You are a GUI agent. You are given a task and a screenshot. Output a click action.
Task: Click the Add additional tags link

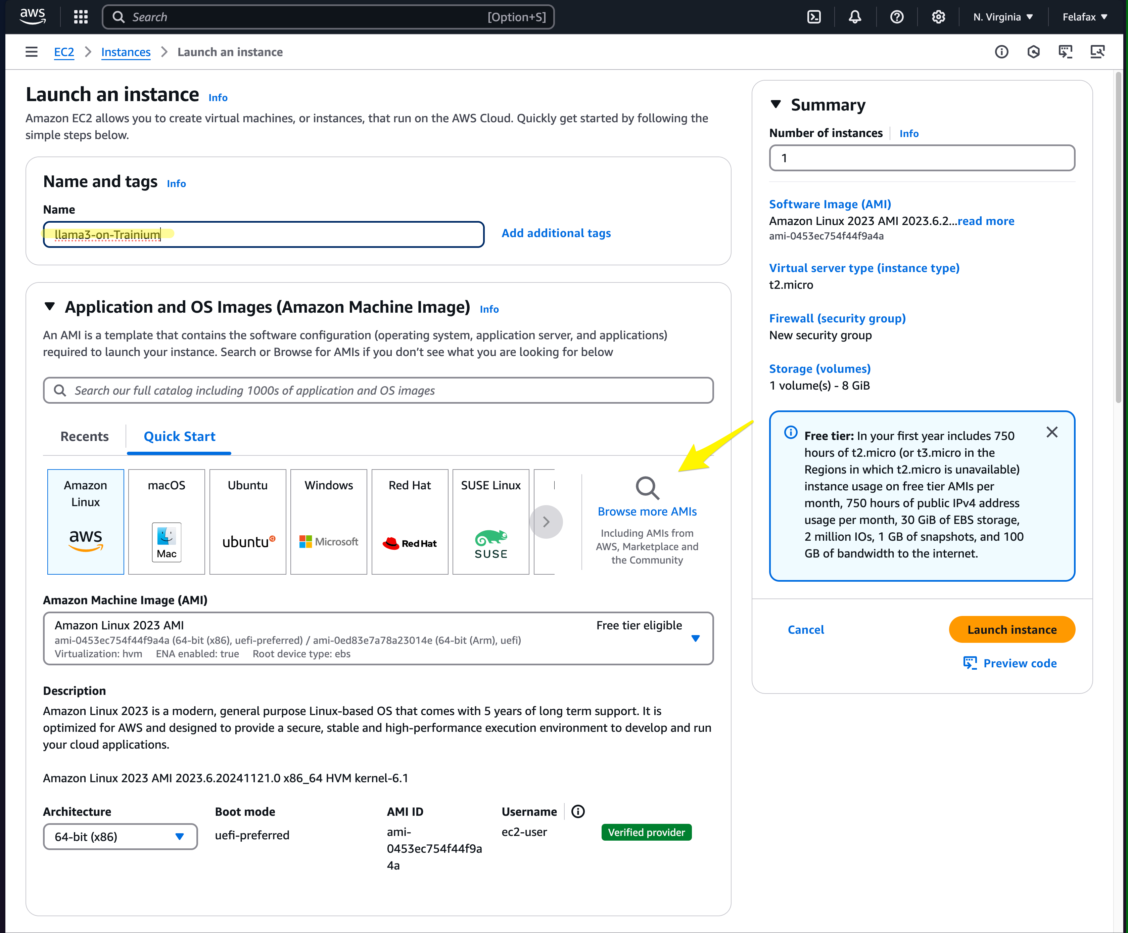(x=556, y=233)
